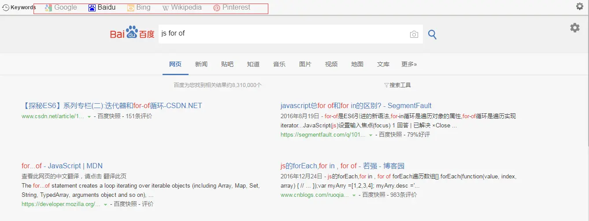
Task: View 151条评价 ratings
Action: pos(139,116)
